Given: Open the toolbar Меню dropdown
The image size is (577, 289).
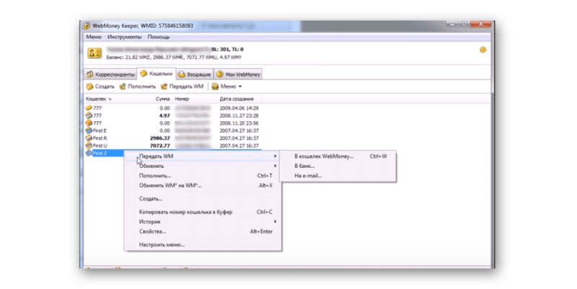Looking at the screenshot, I should (x=226, y=86).
